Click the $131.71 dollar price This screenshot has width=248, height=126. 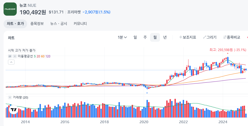56,12
